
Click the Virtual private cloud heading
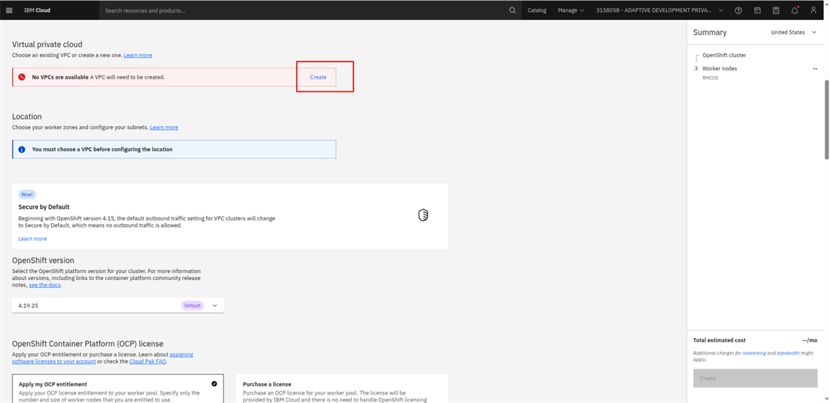pos(47,44)
